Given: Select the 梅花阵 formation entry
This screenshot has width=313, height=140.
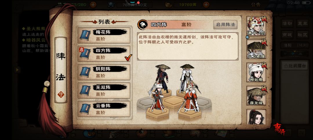Looking at the screenshot, I should point(104,35).
